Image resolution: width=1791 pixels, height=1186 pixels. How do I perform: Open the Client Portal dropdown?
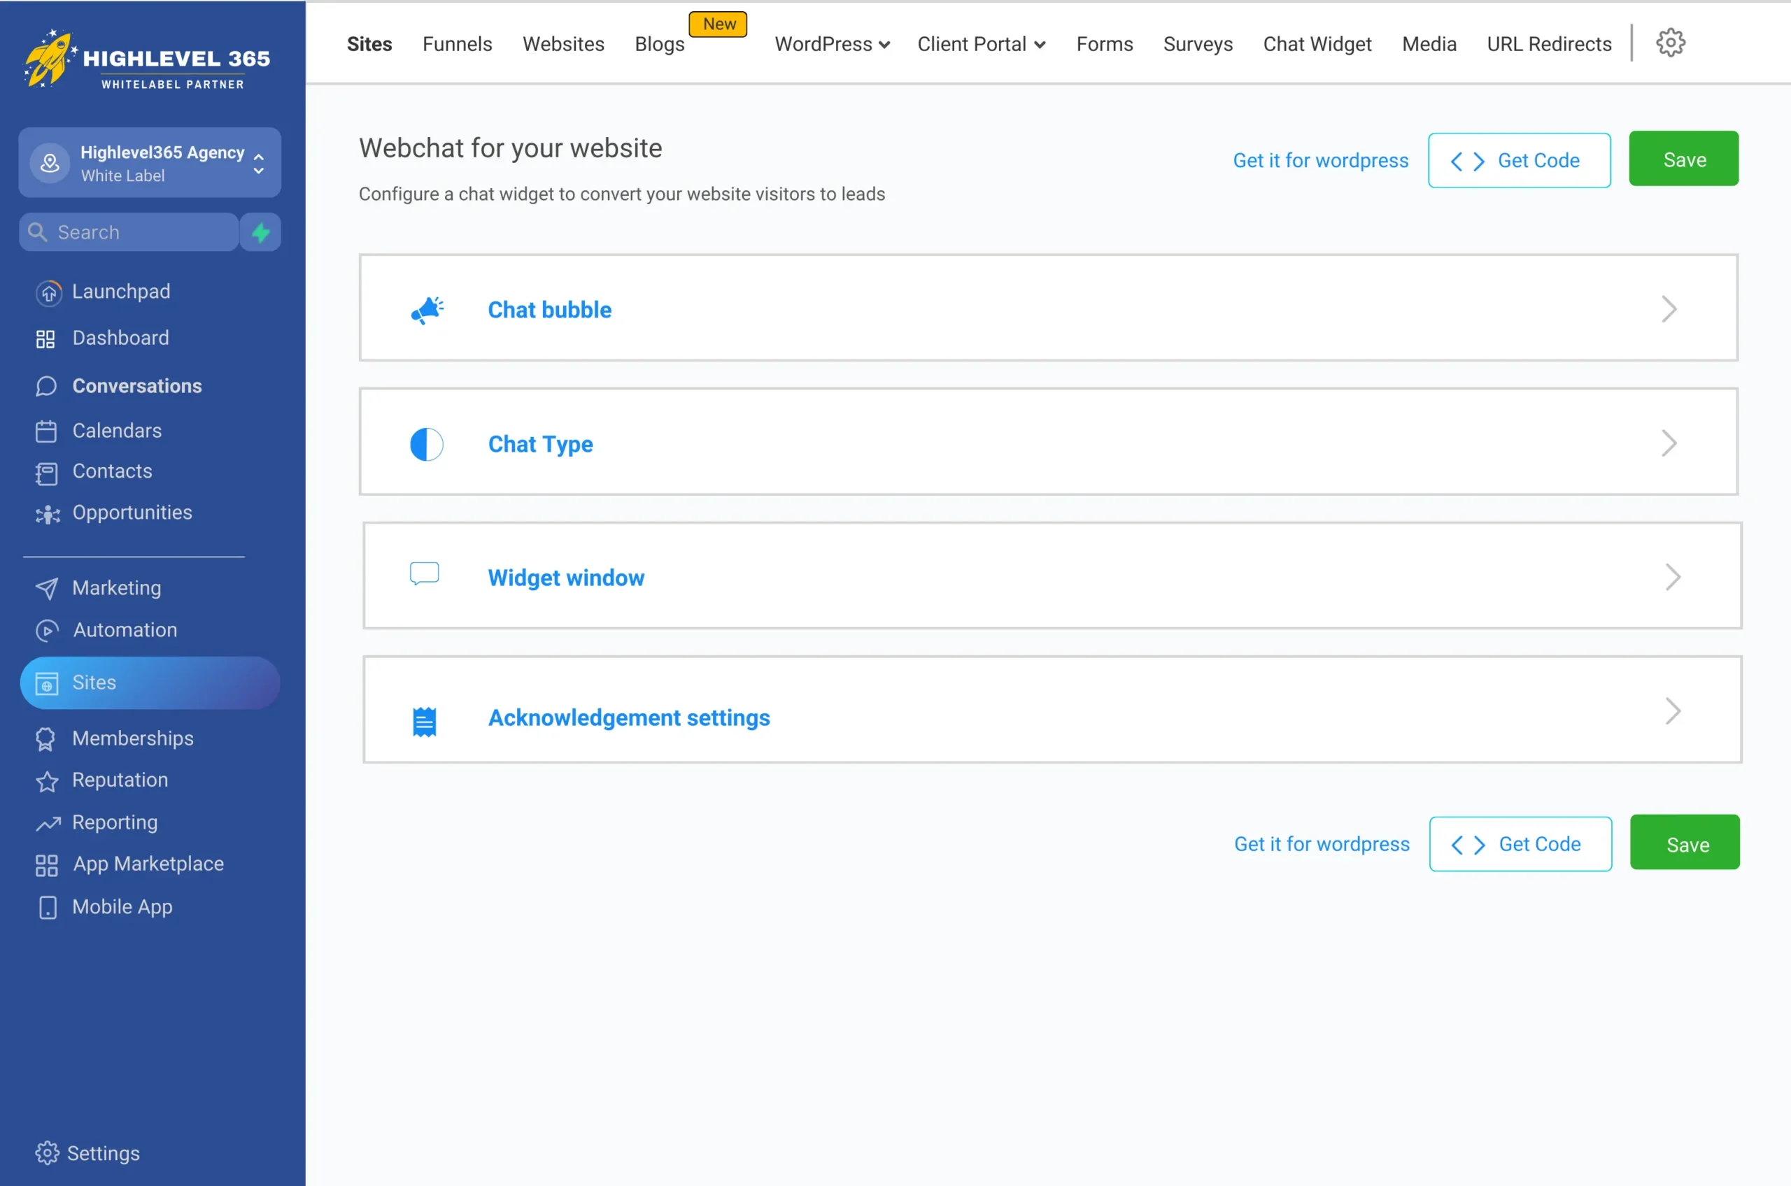pos(981,45)
